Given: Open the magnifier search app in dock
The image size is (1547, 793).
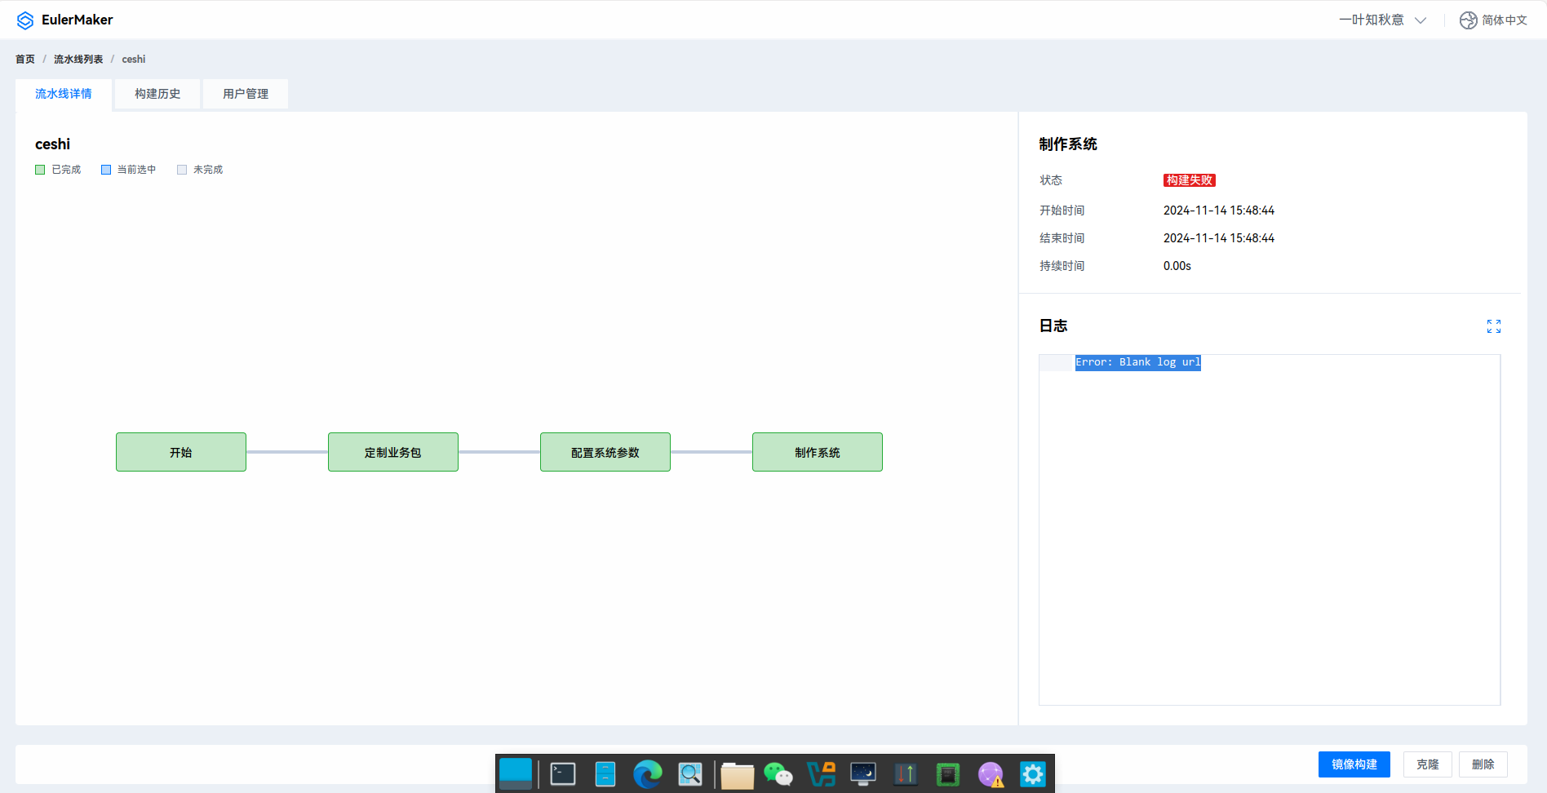Looking at the screenshot, I should (x=690, y=773).
